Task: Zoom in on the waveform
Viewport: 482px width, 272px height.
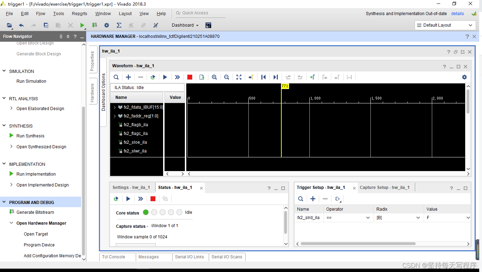Action: click(x=214, y=77)
